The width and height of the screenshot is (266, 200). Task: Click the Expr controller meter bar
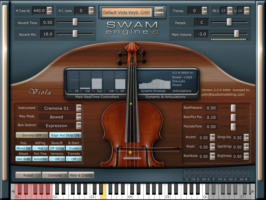pyautogui.click(x=97, y=80)
